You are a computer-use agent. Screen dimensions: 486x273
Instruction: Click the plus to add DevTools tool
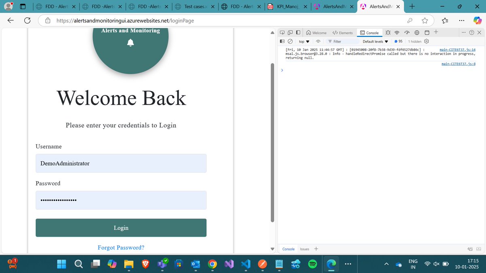click(436, 32)
